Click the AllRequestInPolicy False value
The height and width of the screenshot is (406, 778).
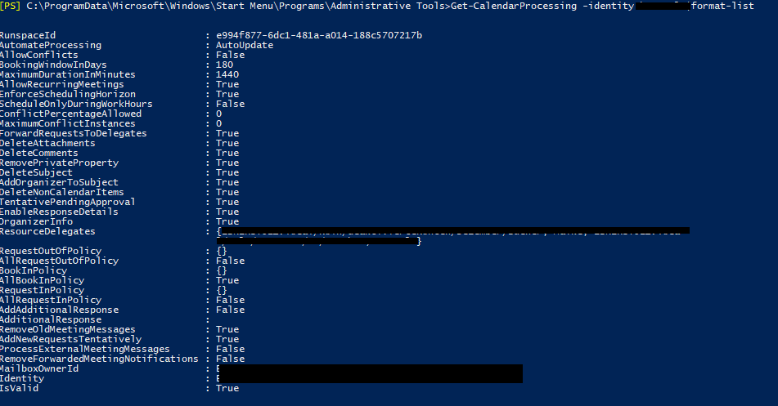[x=230, y=300]
